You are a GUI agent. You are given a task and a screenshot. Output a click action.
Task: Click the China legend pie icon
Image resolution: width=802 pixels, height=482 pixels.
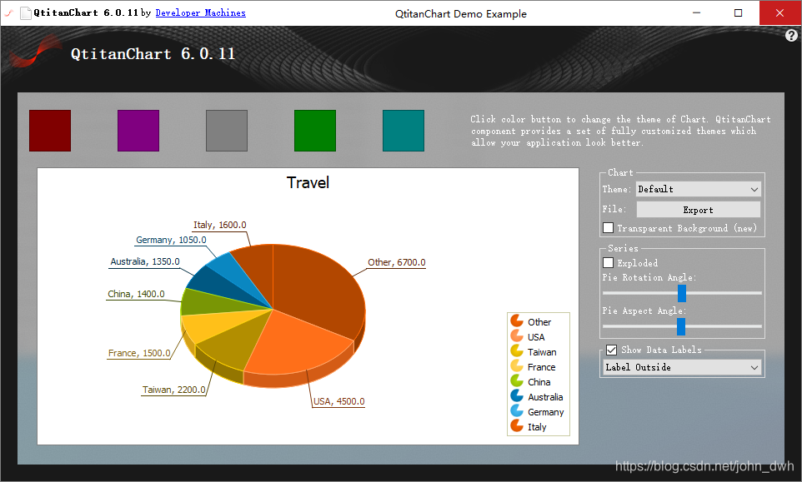pos(517,381)
